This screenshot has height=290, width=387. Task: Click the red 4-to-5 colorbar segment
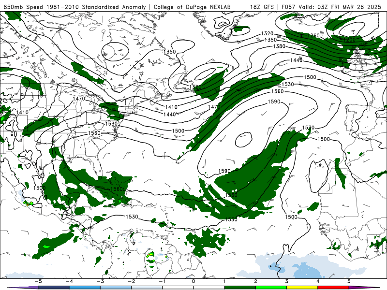click(x=333, y=288)
